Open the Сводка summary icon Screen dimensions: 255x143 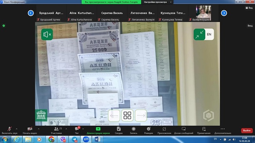point(118,130)
